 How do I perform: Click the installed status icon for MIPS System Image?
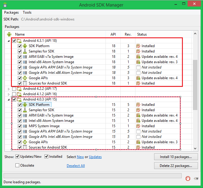point(138,126)
